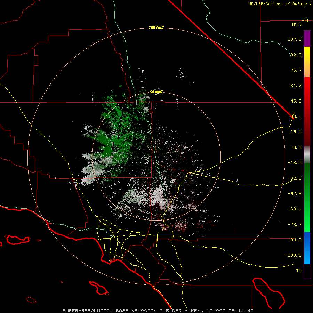Image resolution: width=313 pixels, height=313 pixels.
Task: Click the product title caption at bottom
Action: (x=158, y=311)
